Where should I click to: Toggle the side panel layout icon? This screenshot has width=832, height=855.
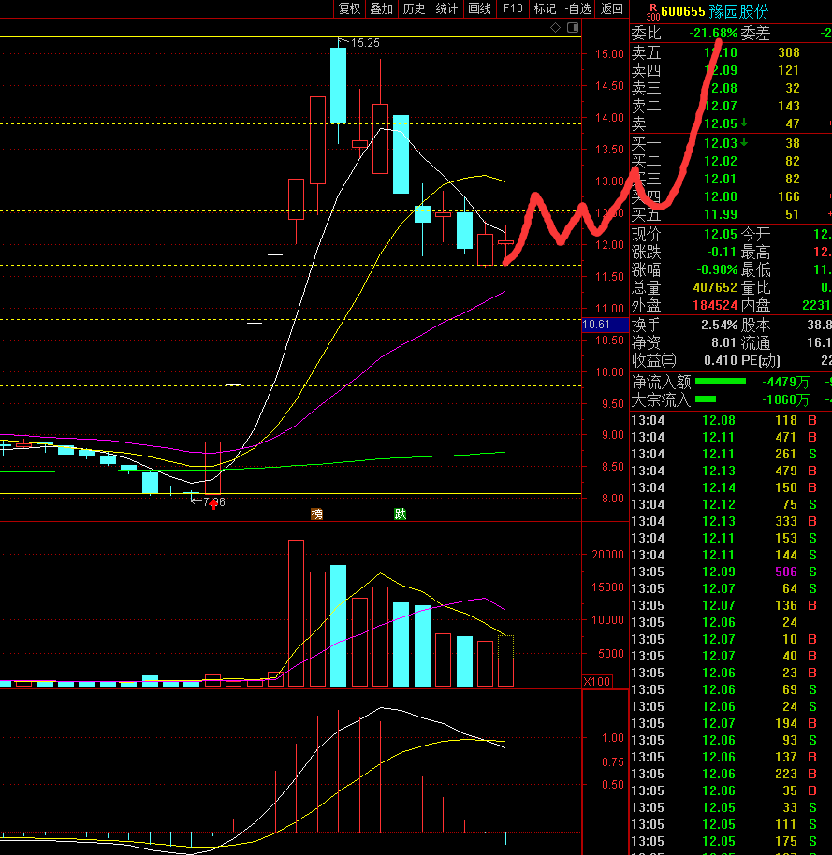pos(573,28)
